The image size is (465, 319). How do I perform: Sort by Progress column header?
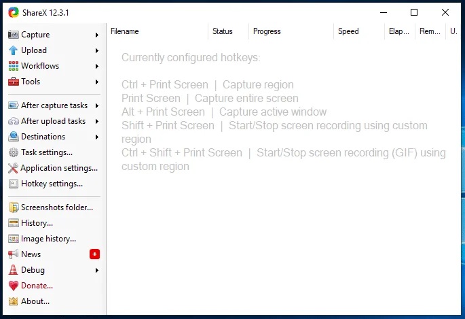291,31
